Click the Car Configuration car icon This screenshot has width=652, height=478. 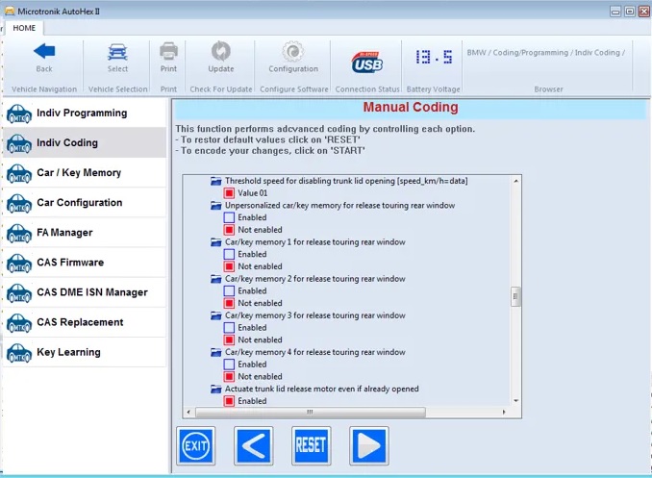tap(19, 203)
